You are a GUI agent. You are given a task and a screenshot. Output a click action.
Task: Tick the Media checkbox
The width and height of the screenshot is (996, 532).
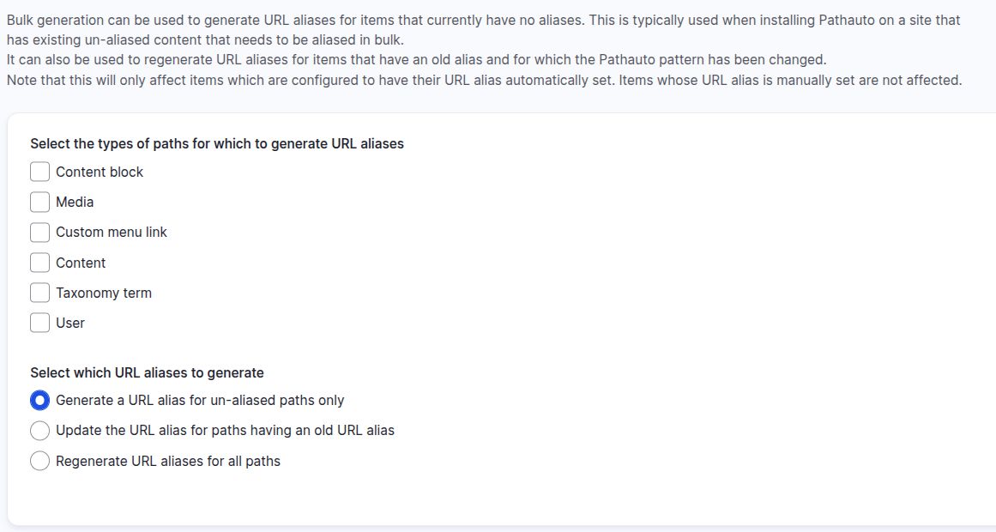pos(39,203)
